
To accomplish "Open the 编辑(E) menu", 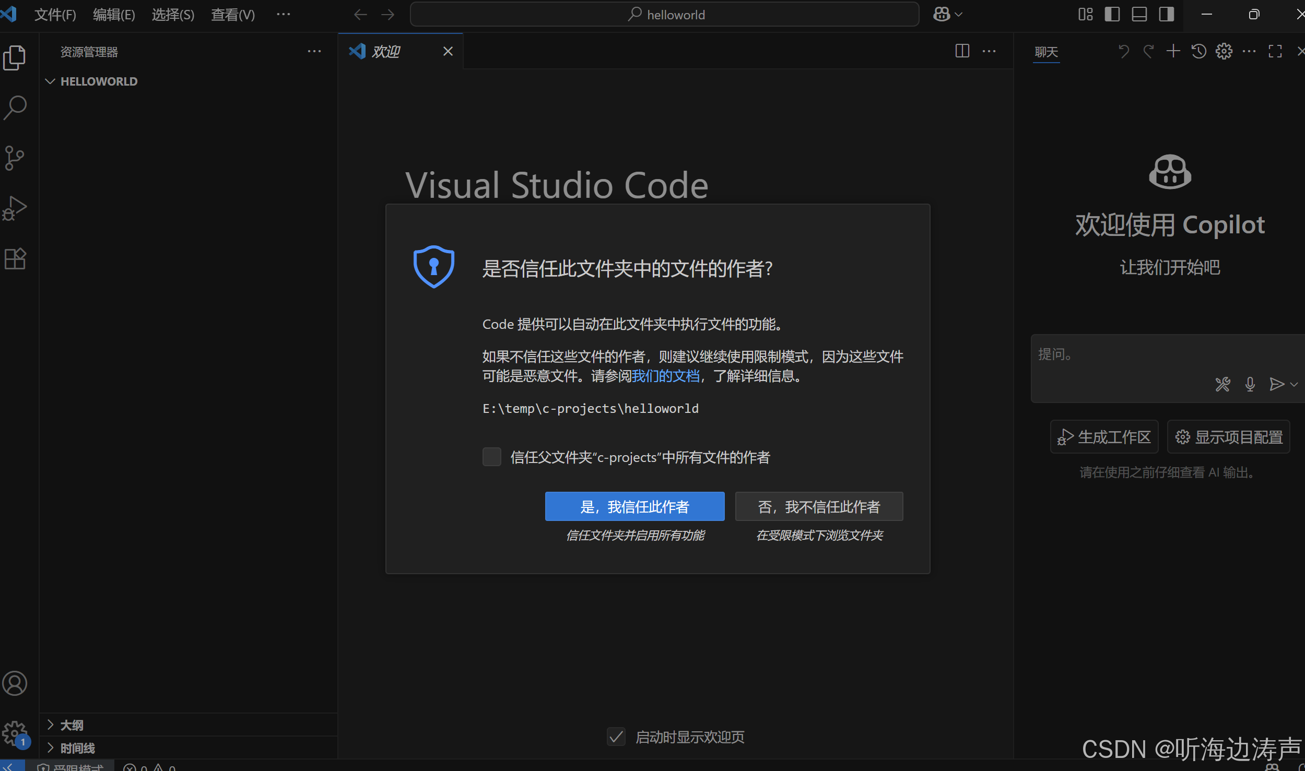I will (x=114, y=15).
